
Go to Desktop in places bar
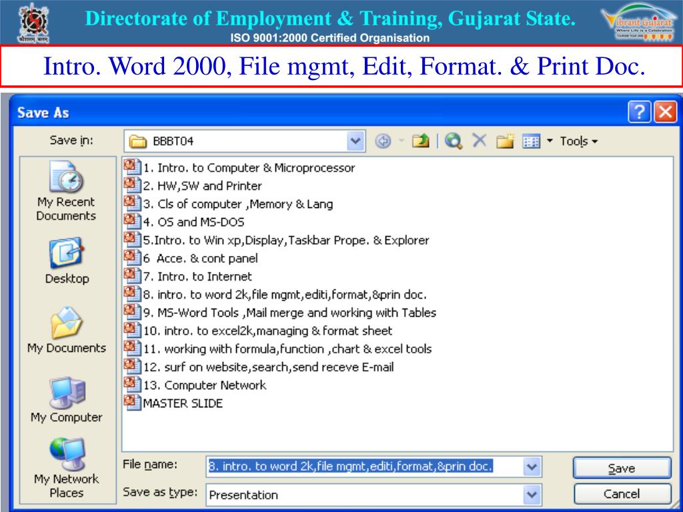coord(67,261)
